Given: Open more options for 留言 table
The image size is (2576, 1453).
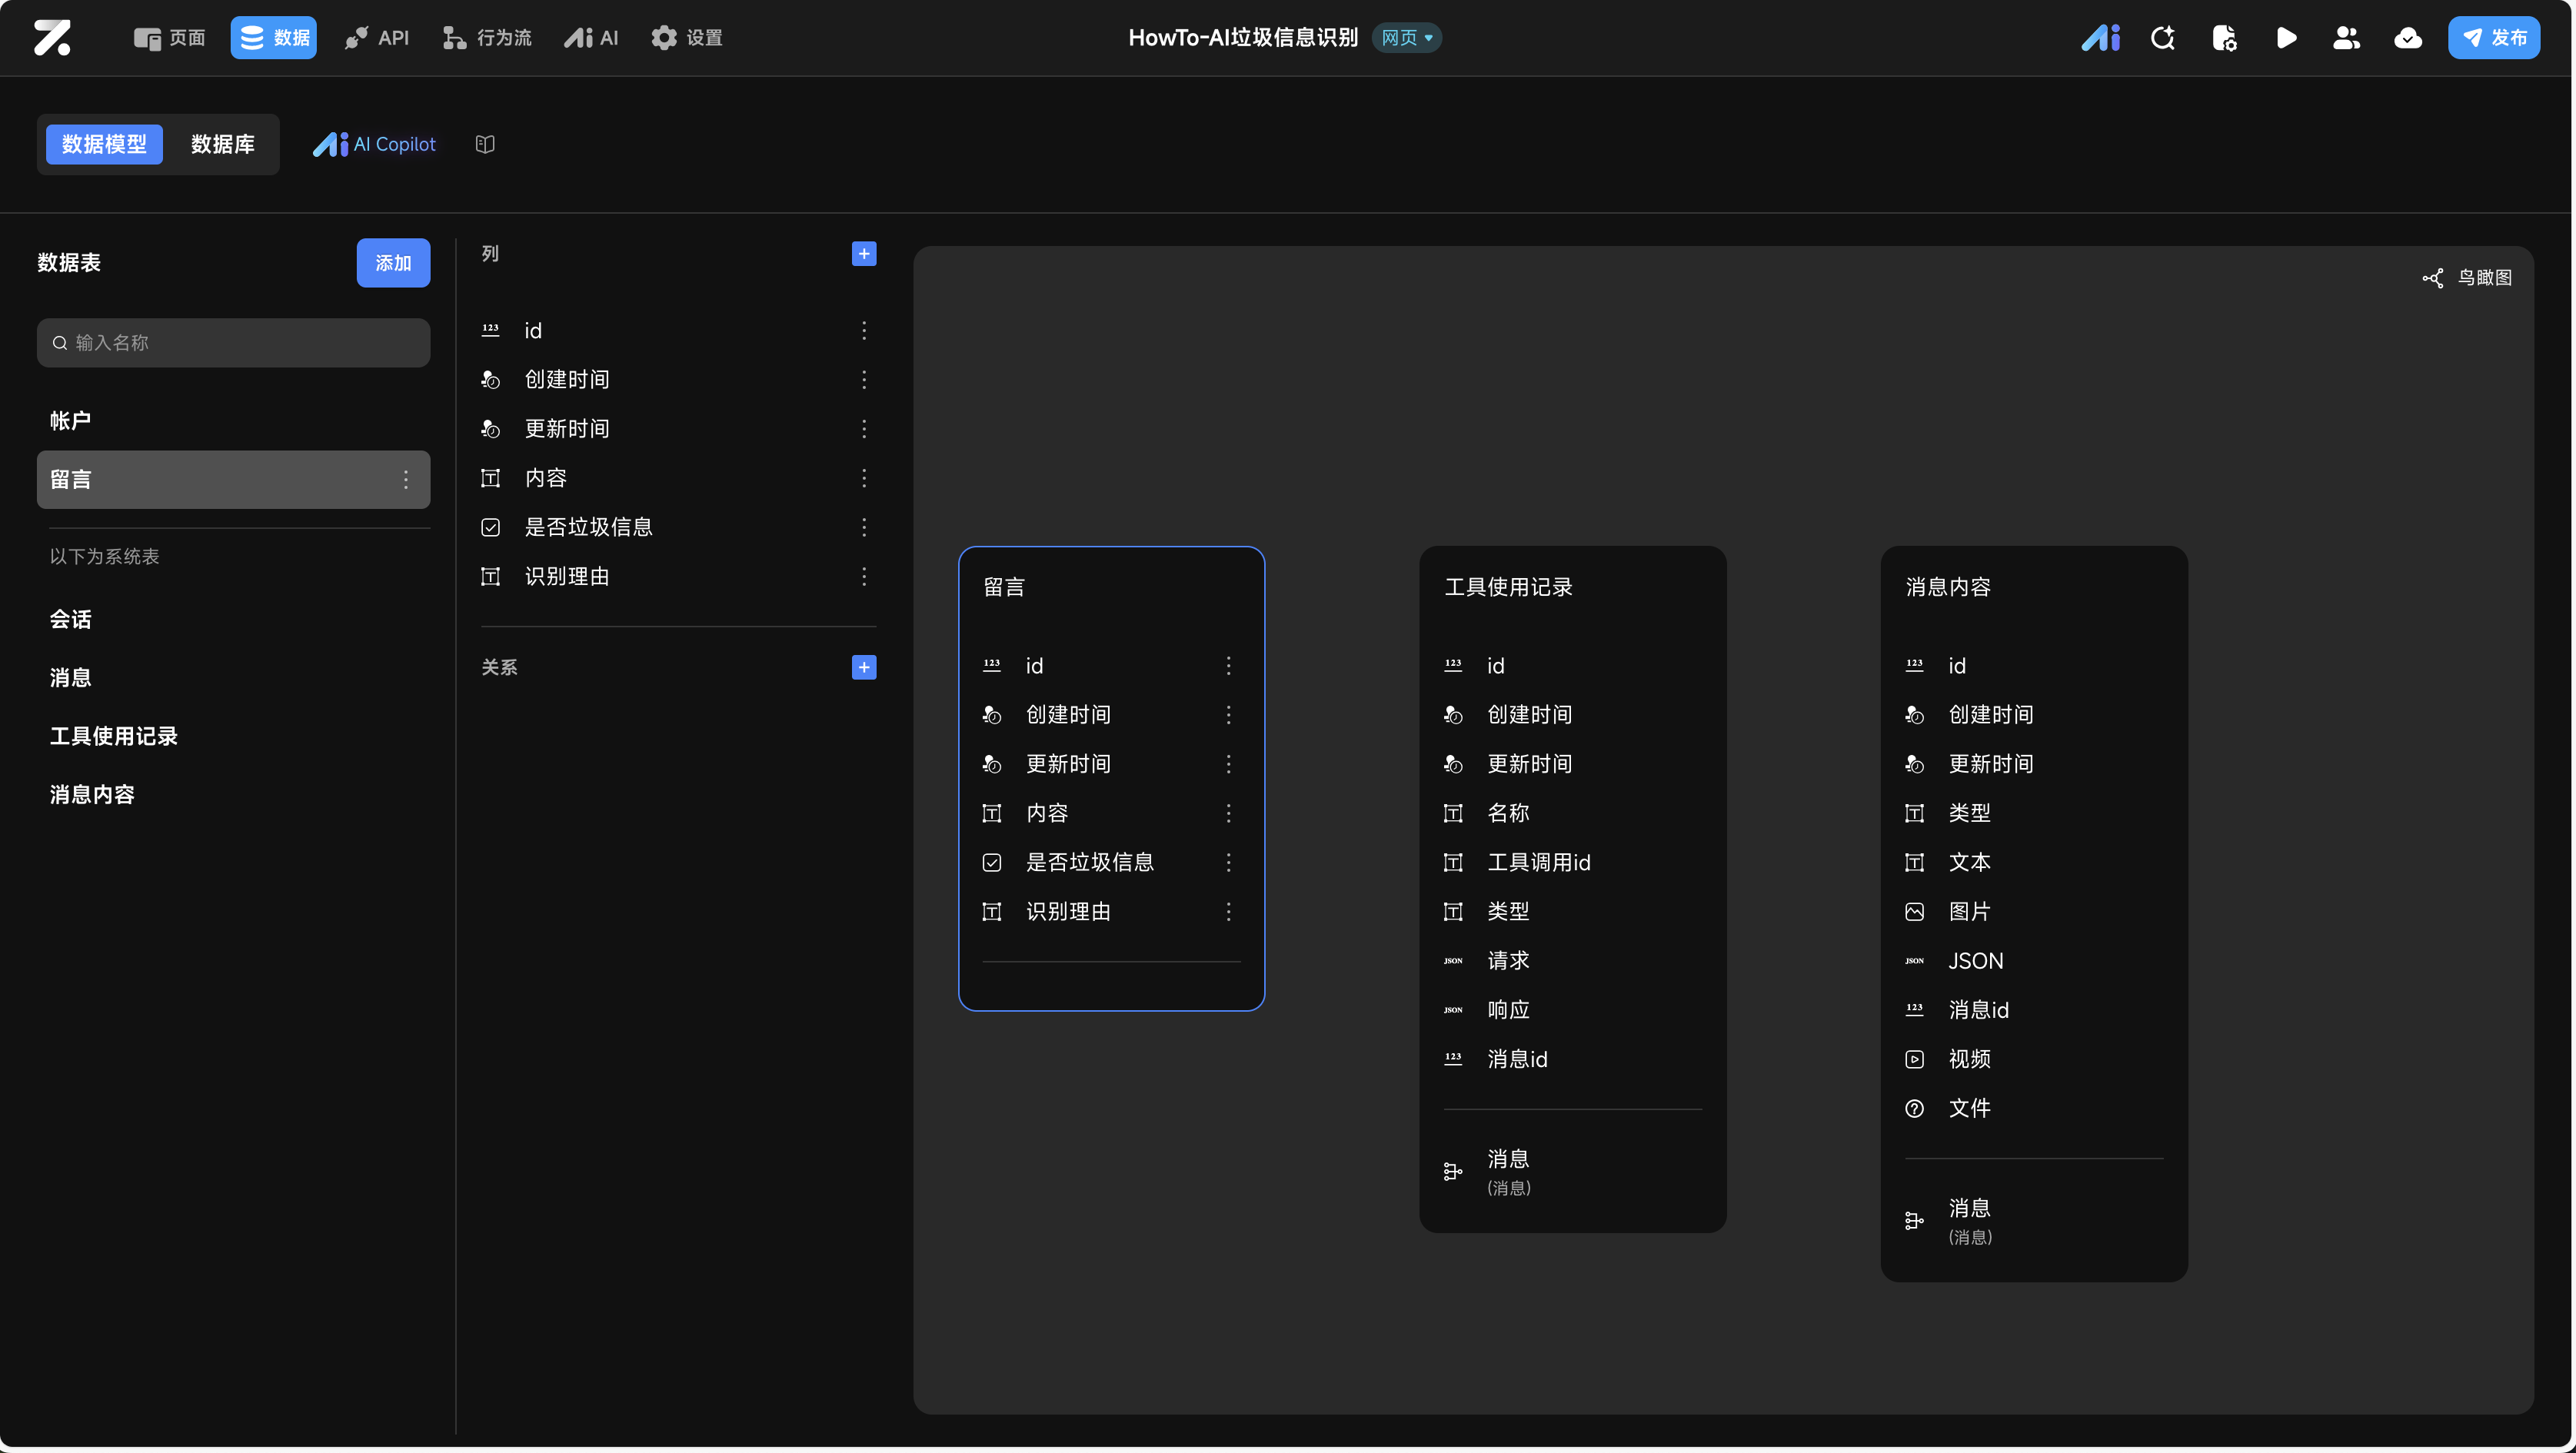Looking at the screenshot, I should 406,480.
